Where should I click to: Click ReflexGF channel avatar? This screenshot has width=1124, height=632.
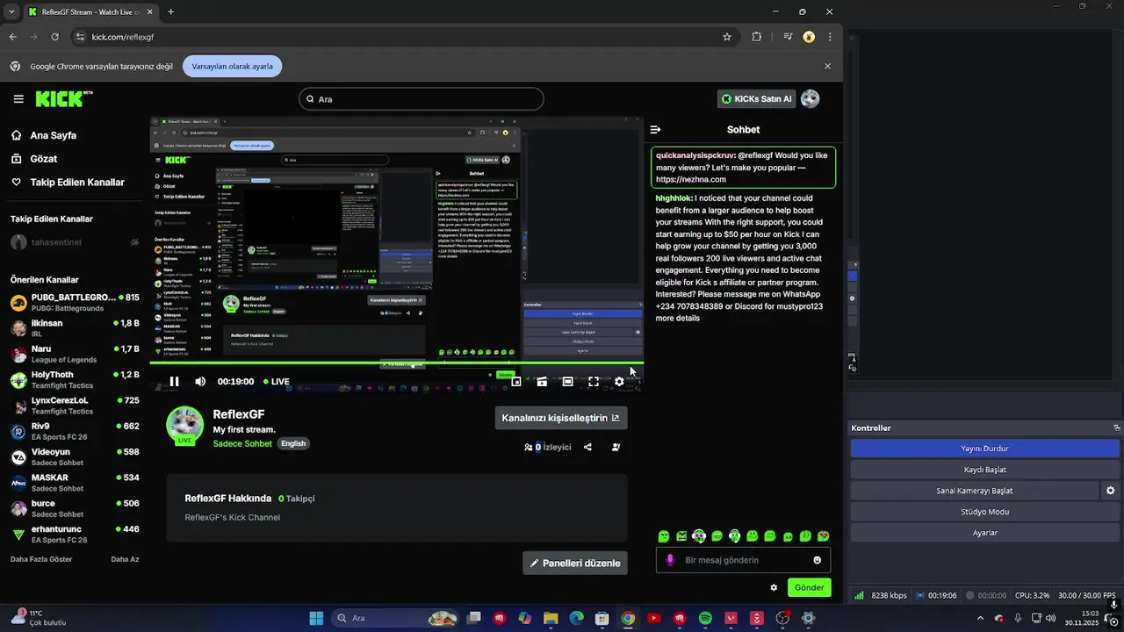(x=185, y=425)
